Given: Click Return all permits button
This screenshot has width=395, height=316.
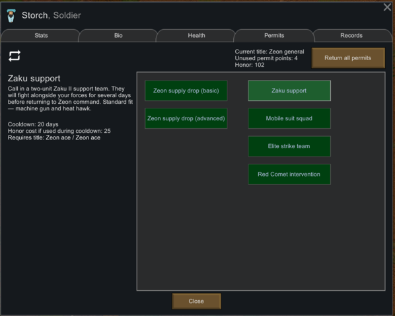Looking at the screenshot, I should click(x=348, y=58).
